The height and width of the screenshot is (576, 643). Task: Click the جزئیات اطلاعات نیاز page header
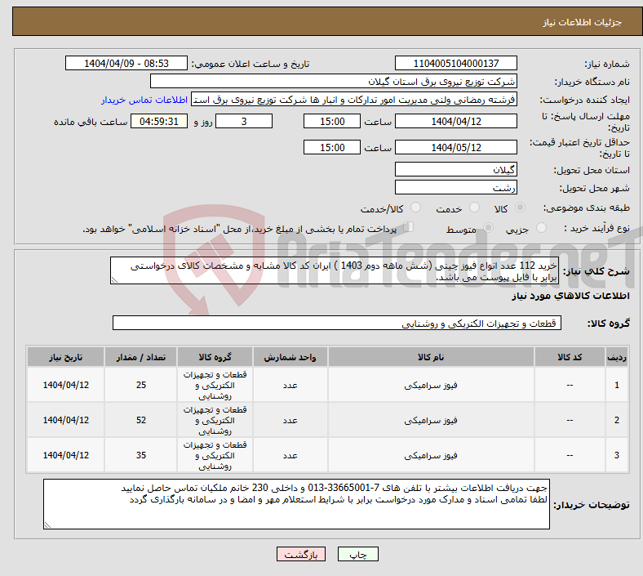582,22
